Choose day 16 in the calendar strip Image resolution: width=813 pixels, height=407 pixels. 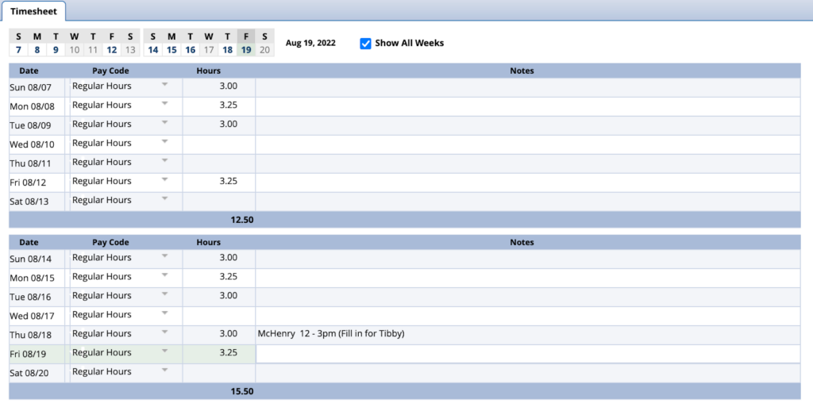click(x=190, y=50)
